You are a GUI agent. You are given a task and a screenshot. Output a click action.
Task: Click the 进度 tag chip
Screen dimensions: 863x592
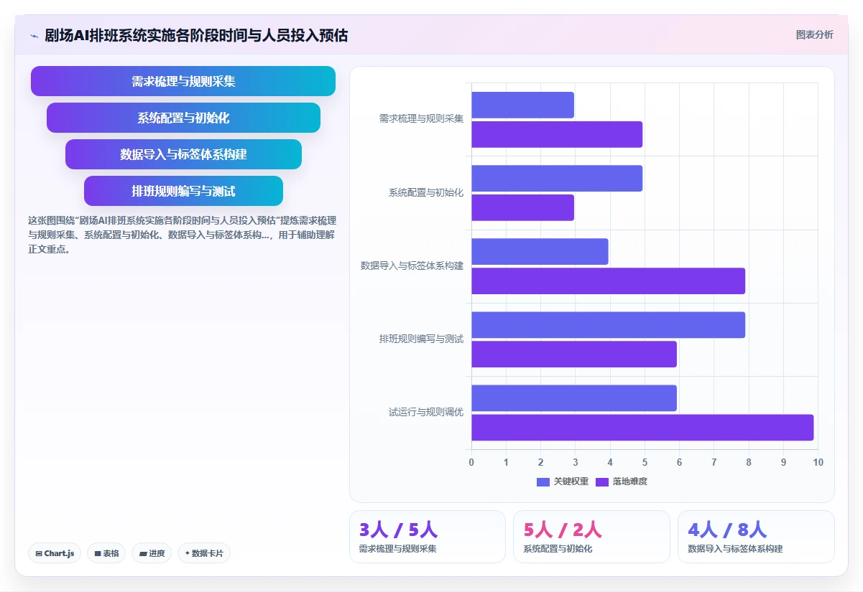pos(152,553)
